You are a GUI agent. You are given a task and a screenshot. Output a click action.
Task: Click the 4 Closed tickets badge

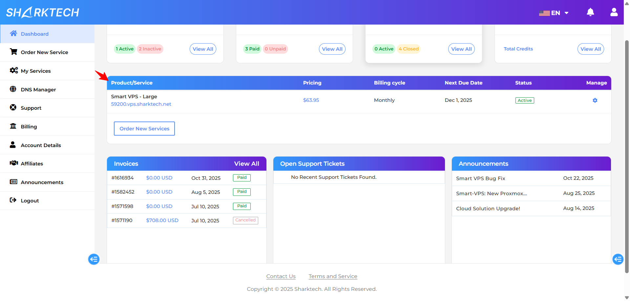(409, 49)
